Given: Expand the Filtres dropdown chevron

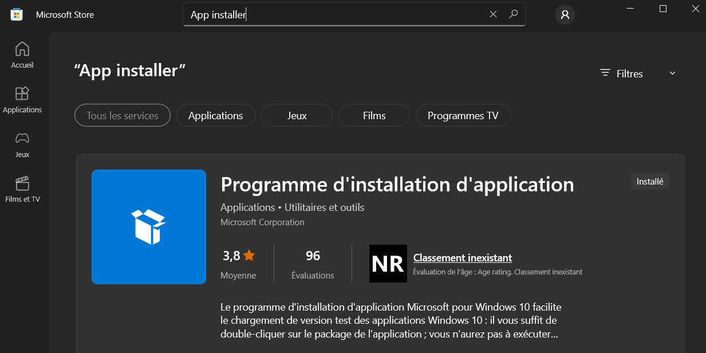Looking at the screenshot, I should [672, 73].
